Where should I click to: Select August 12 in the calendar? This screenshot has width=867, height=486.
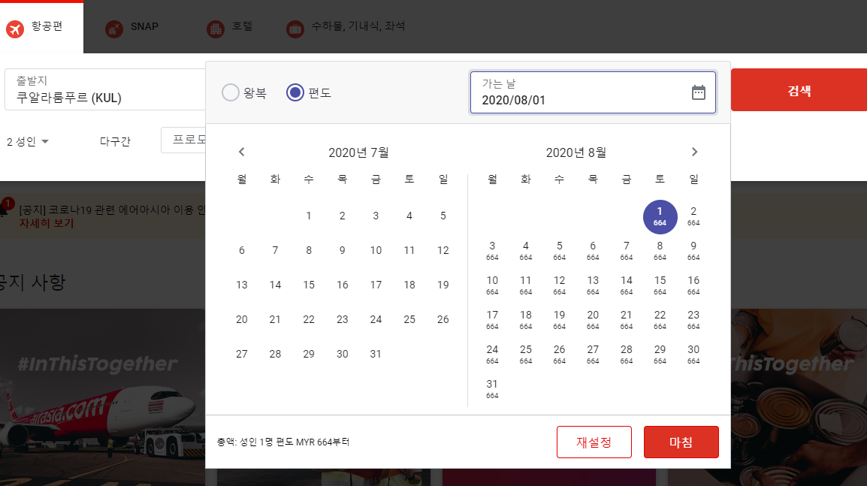pyautogui.click(x=560, y=285)
